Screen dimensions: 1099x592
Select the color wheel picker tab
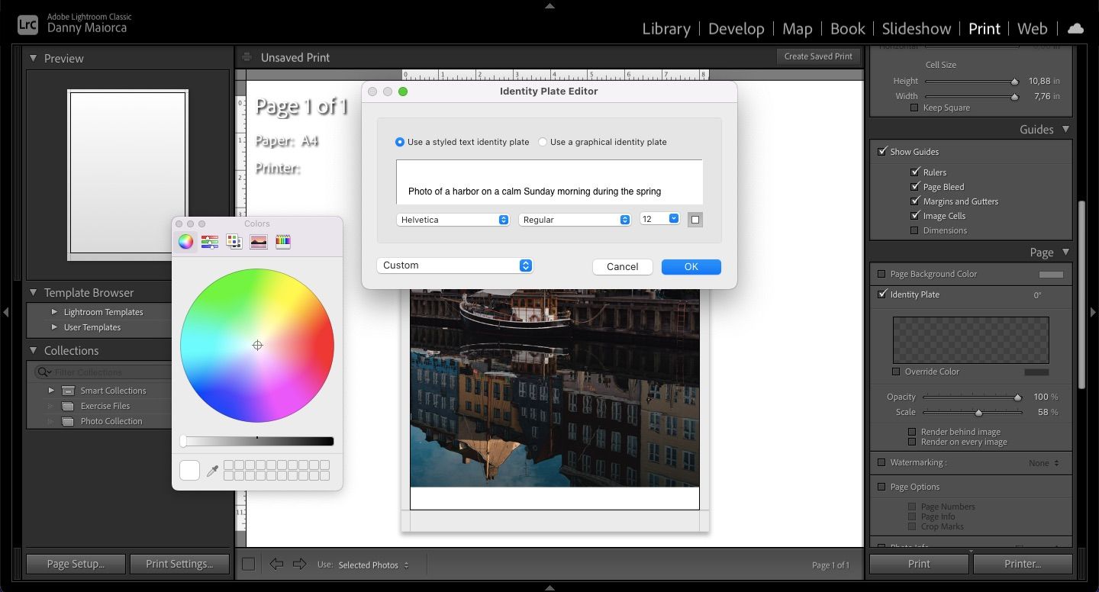pyautogui.click(x=186, y=242)
